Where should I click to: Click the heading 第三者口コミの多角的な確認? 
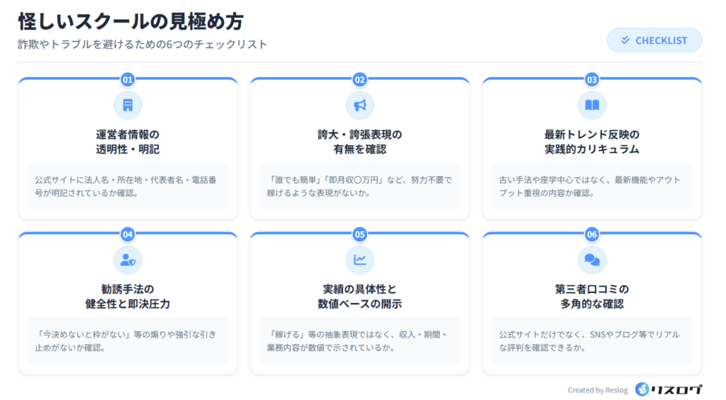tap(592, 296)
